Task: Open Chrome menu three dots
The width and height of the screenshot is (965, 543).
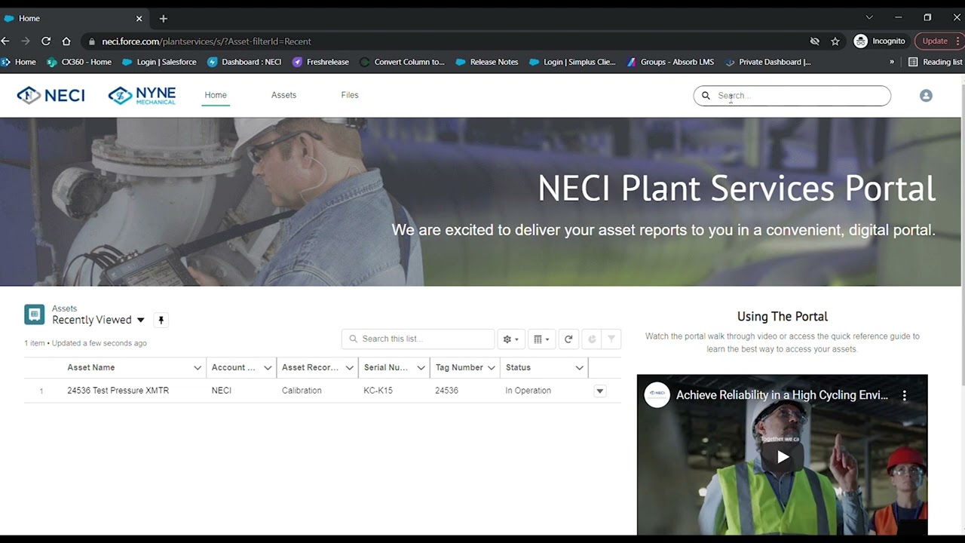Action: [960, 41]
